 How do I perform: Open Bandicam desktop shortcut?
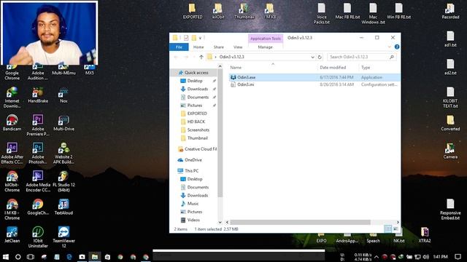(12, 123)
